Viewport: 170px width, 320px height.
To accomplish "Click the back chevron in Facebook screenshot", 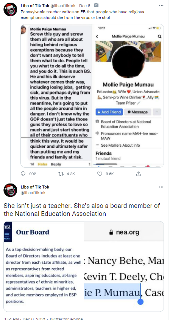I will coord(97,36).
